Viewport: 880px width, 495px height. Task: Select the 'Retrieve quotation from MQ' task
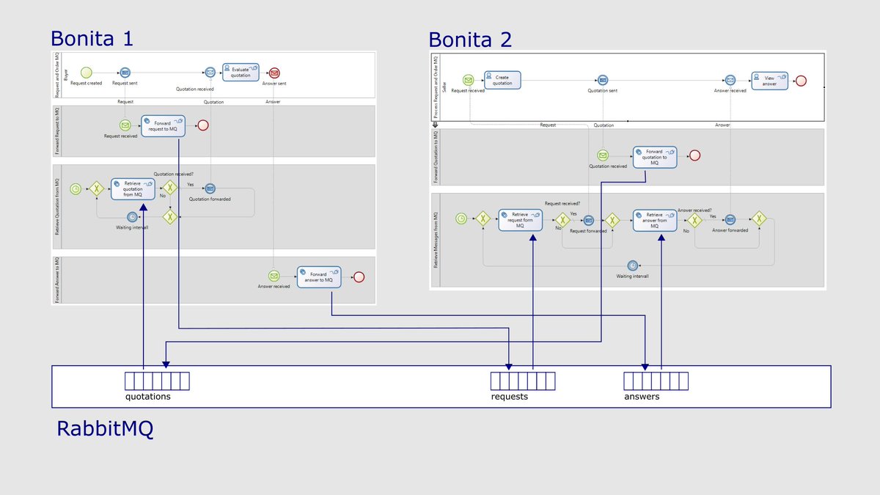[x=133, y=188]
